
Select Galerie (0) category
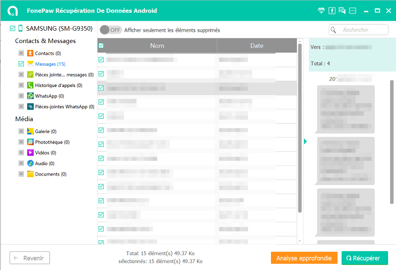[x=46, y=131]
